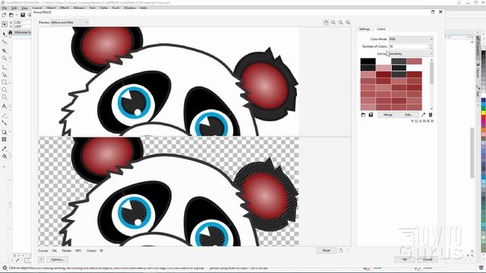The width and height of the screenshot is (486, 273).
Task: Click the Number of Colors input field
Action: pos(409,46)
